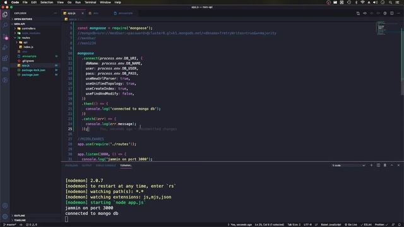Click the split editor right icon
Image resolution: width=404 pixels, height=227 pixels.
(x=391, y=13)
